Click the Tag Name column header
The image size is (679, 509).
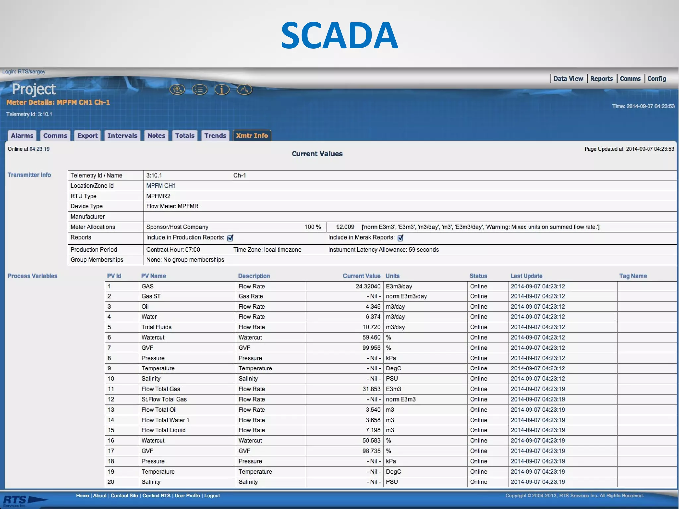coord(633,276)
